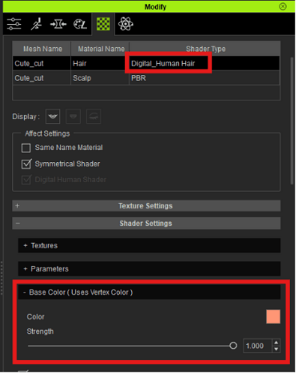Screen dimensions: 296x375
Task: Click the second Display mode icon button
Action: [x=73, y=116]
